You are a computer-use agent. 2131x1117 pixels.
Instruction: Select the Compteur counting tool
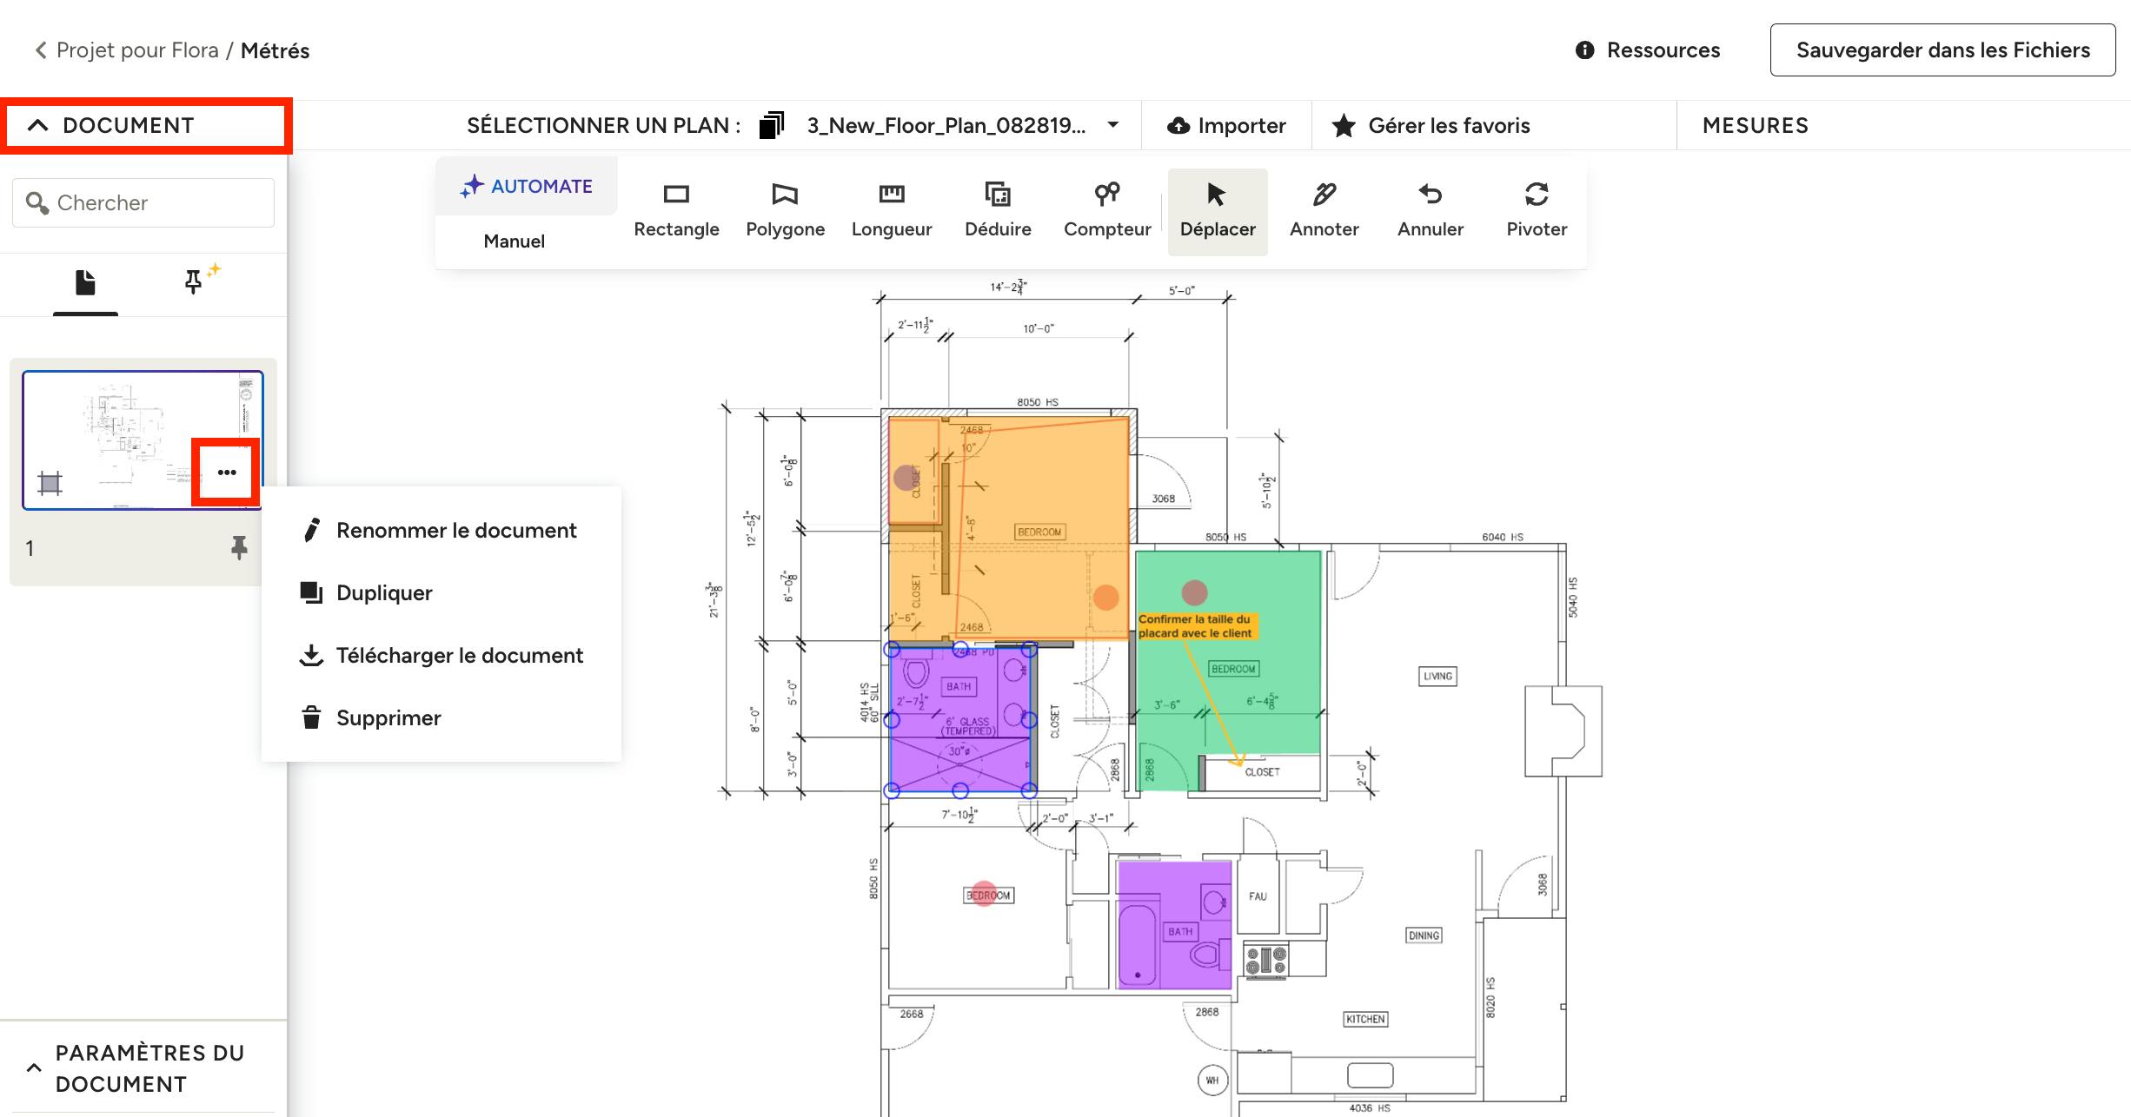coord(1106,210)
